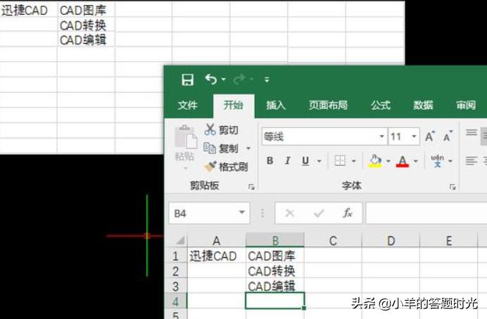Click the formula bar input area
The image size is (487, 319).
point(426,213)
